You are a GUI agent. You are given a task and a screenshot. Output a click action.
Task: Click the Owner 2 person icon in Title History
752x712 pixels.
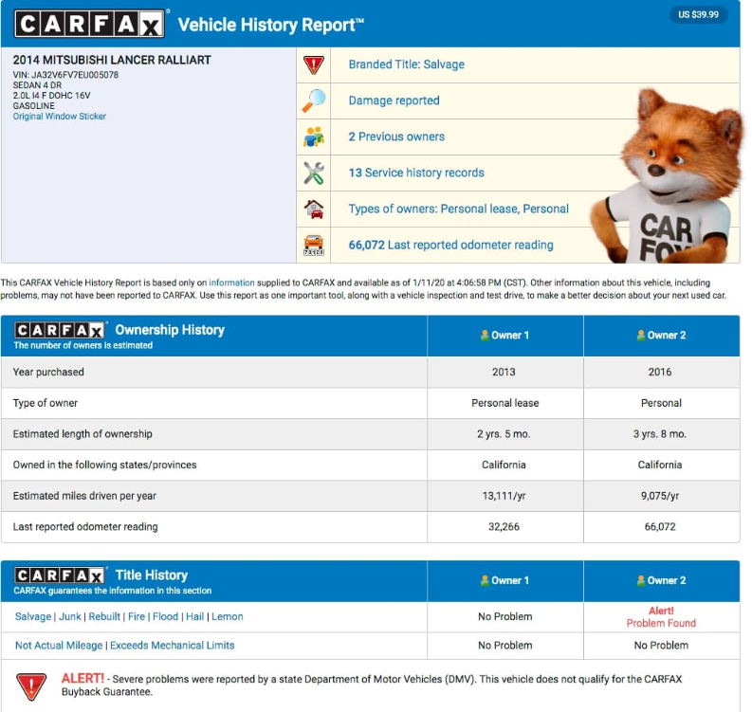click(641, 580)
